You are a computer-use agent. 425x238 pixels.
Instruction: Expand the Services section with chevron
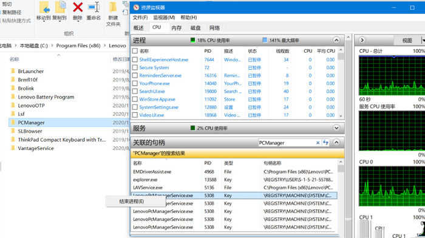[336, 128]
